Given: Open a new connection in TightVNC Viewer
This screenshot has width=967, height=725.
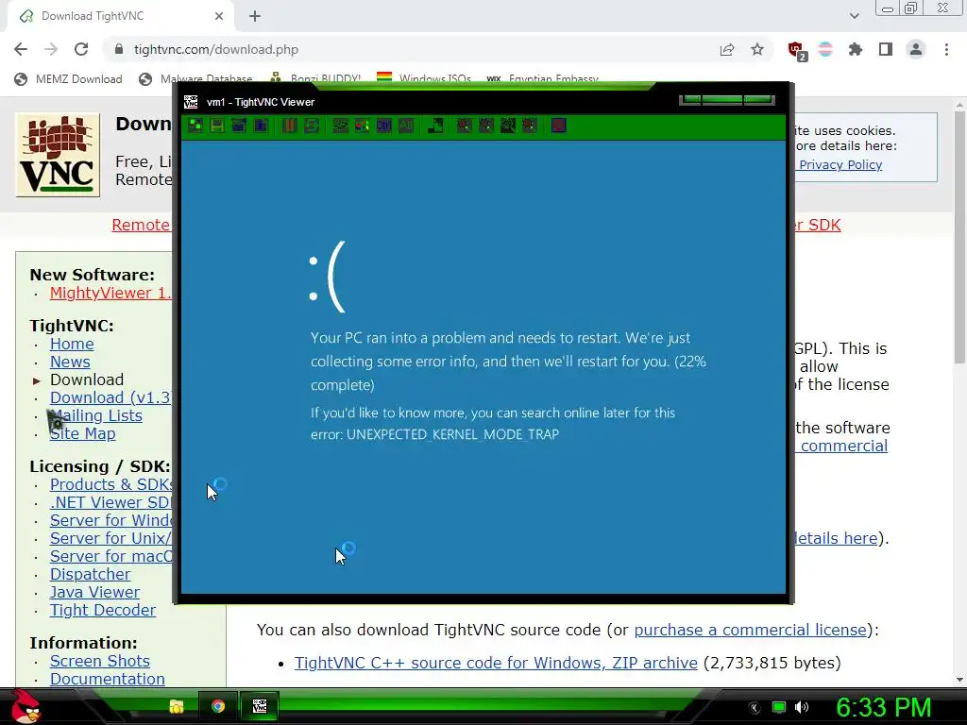Looking at the screenshot, I should click(195, 126).
